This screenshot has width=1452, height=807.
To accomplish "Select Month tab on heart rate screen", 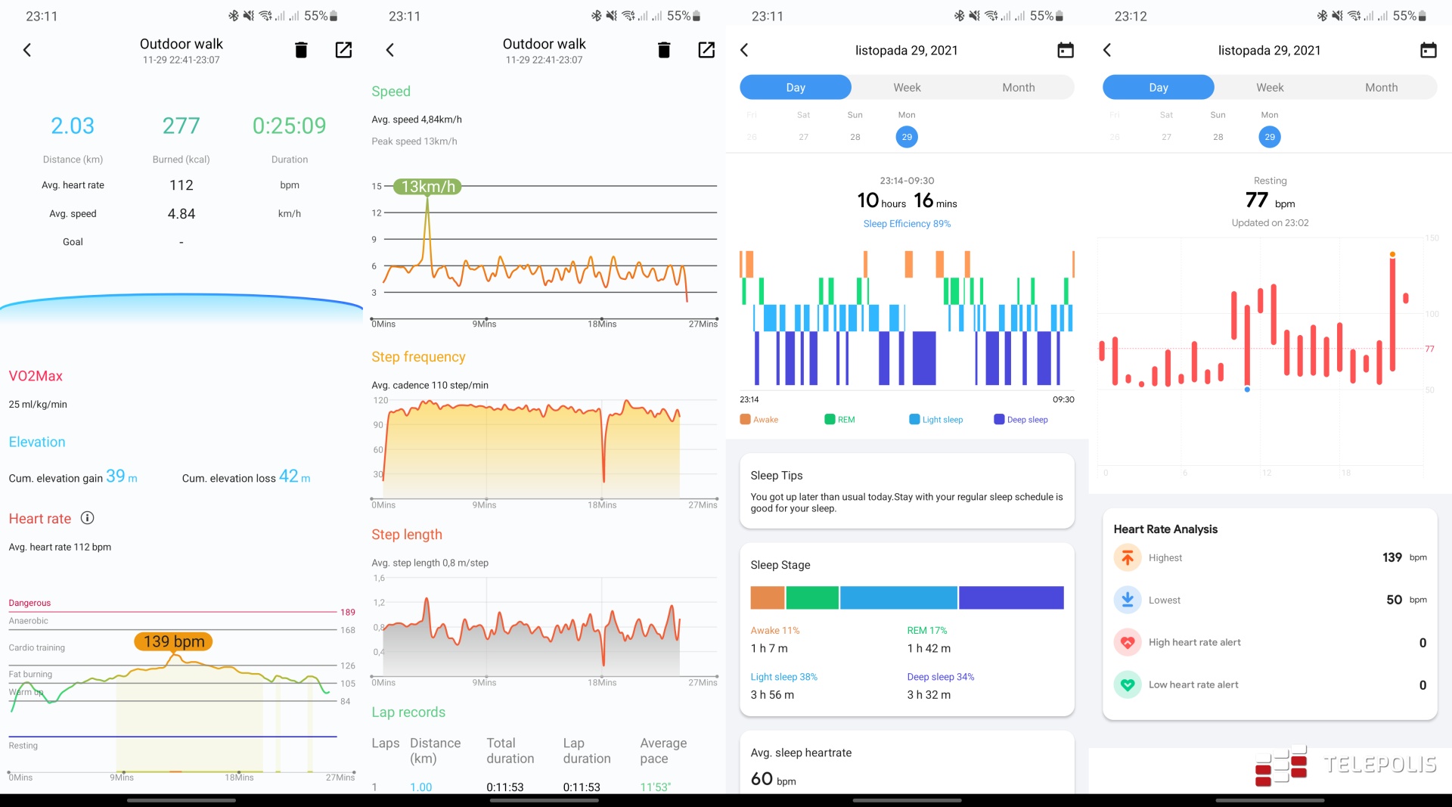I will click(1381, 87).
